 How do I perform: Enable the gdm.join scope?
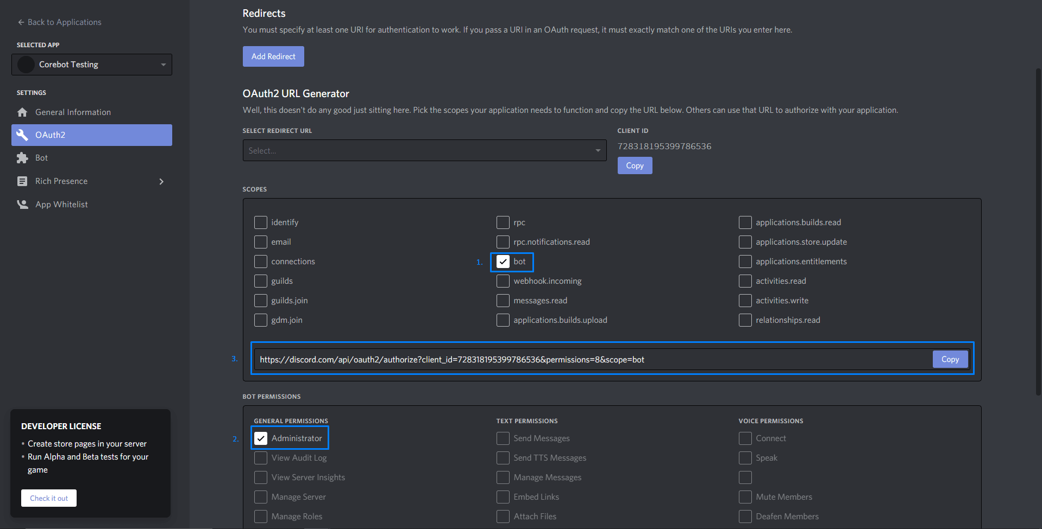(261, 320)
